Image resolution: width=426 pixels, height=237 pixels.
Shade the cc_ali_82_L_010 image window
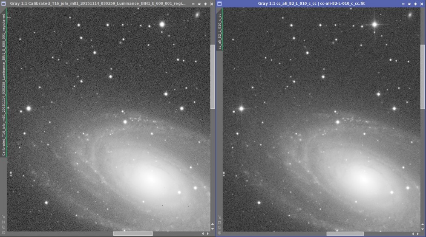tap(409, 4)
